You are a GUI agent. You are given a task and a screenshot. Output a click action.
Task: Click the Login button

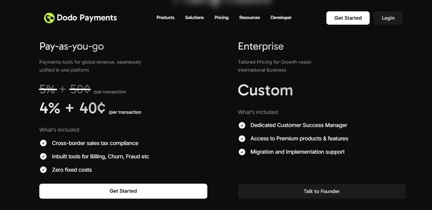pyautogui.click(x=388, y=18)
